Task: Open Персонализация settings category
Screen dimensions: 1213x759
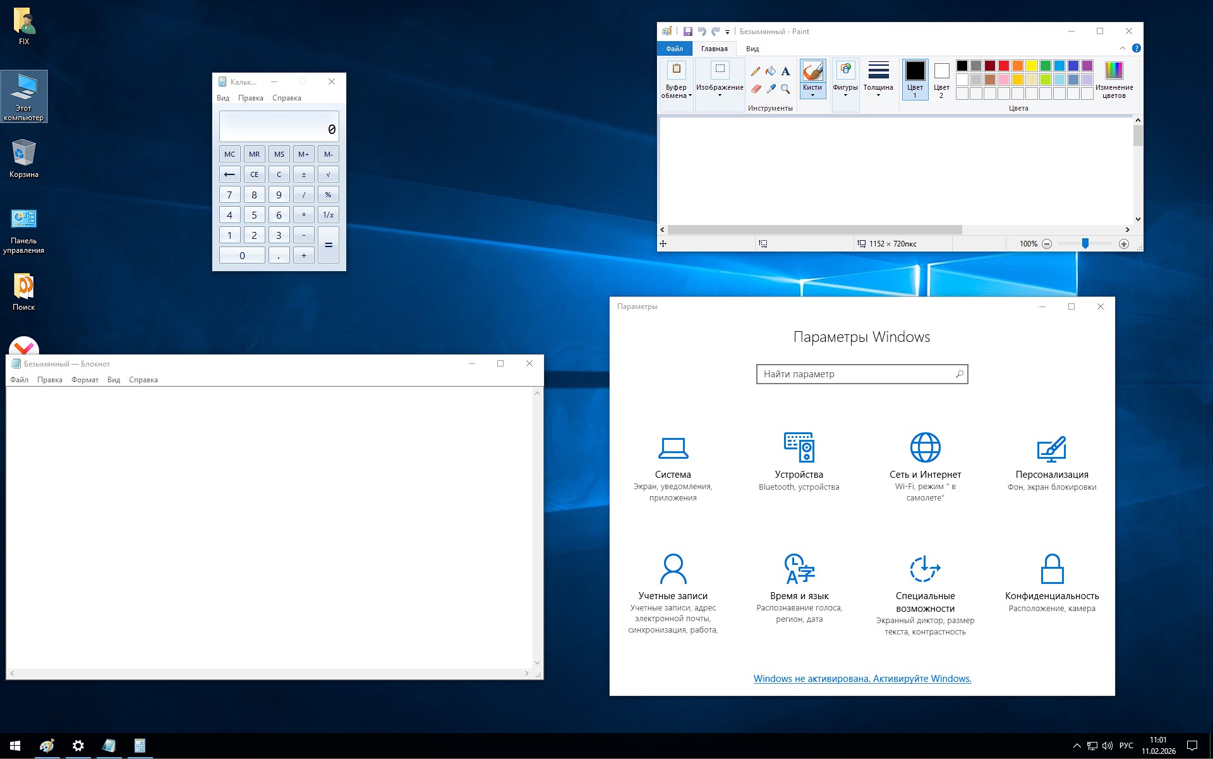Action: coord(1051,463)
